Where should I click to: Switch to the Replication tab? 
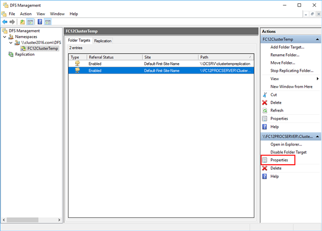click(103, 41)
